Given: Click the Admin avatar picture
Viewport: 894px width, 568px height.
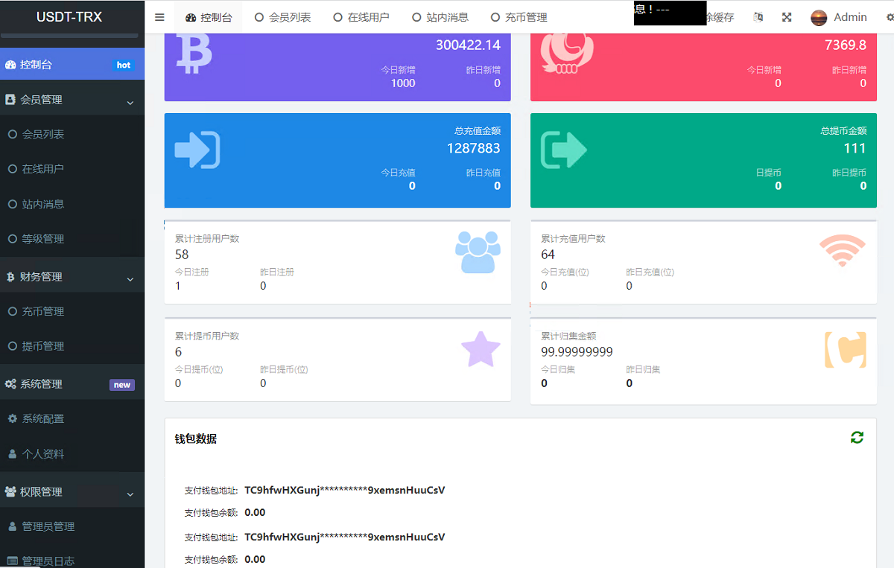Looking at the screenshot, I should click(819, 17).
